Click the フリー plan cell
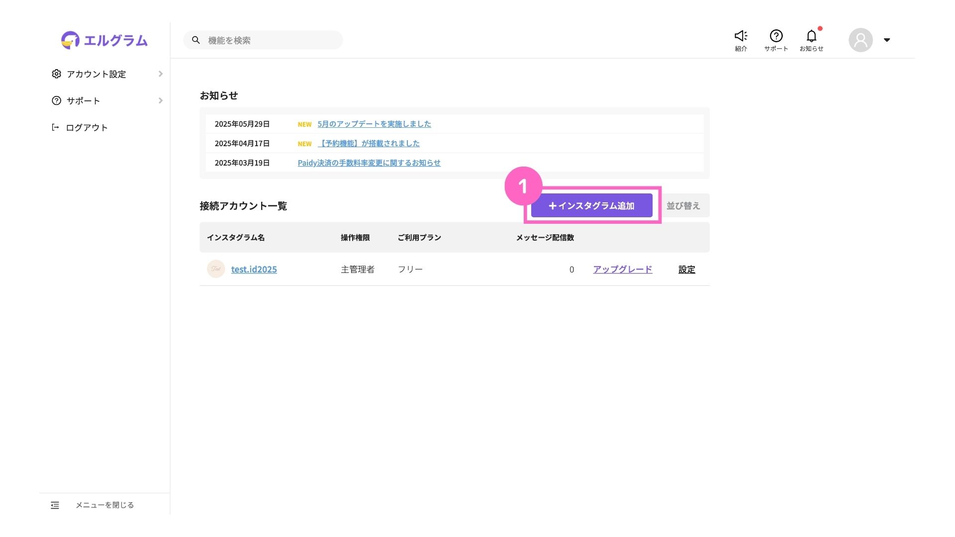This screenshot has height=537, width=955. point(410,269)
